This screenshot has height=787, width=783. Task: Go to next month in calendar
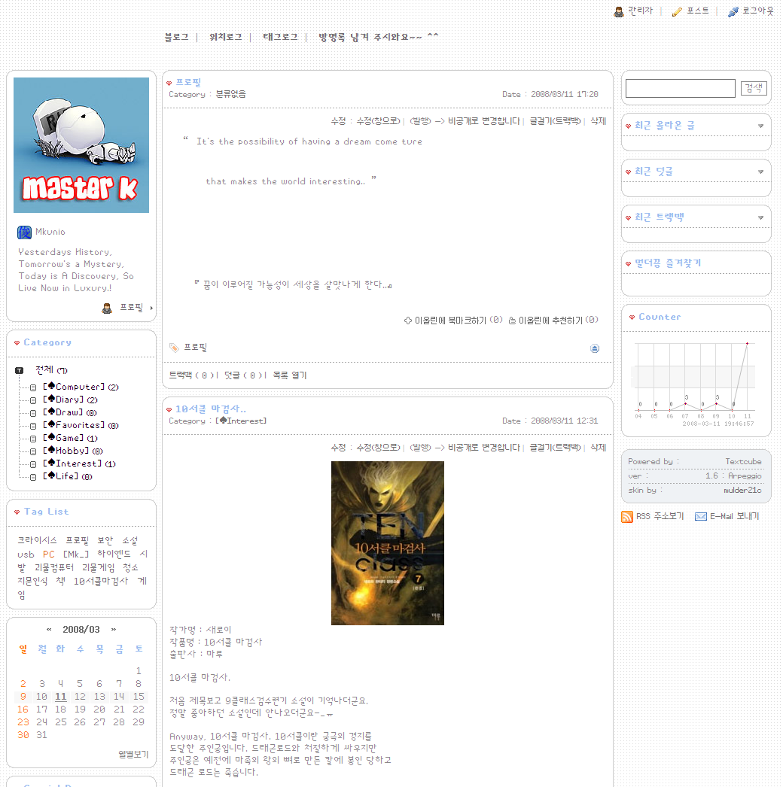(x=114, y=630)
